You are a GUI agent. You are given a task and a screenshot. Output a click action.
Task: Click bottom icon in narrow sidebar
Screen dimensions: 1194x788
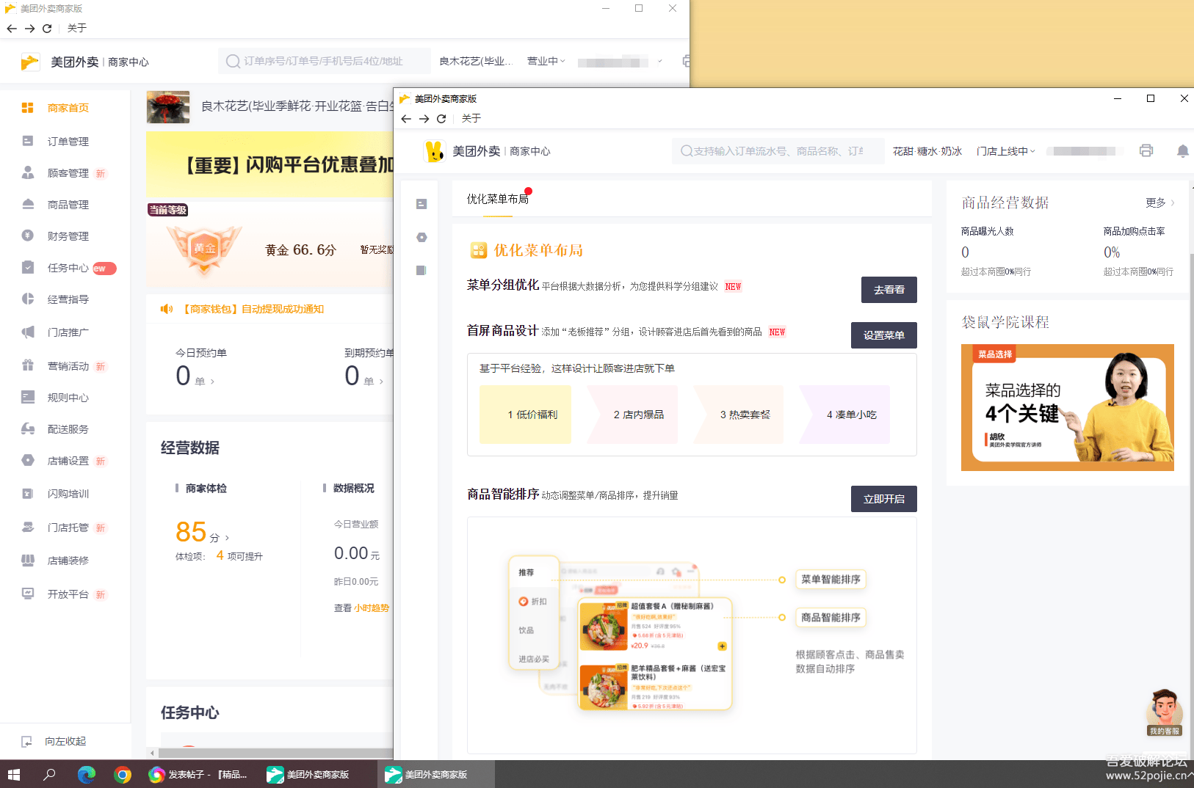click(421, 270)
